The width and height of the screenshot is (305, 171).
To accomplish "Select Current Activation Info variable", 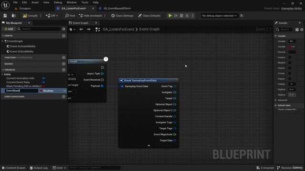I will point(20,78).
